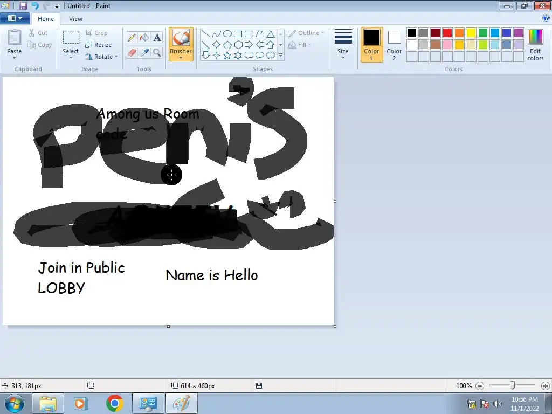552x414 pixels.
Task: Choose the Rectangle shape
Action: (x=238, y=34)
